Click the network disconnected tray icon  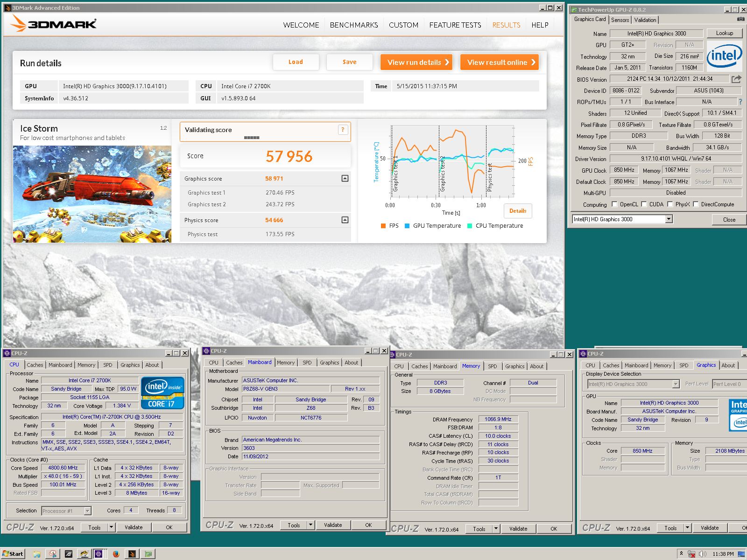click(x=691, y=554)
